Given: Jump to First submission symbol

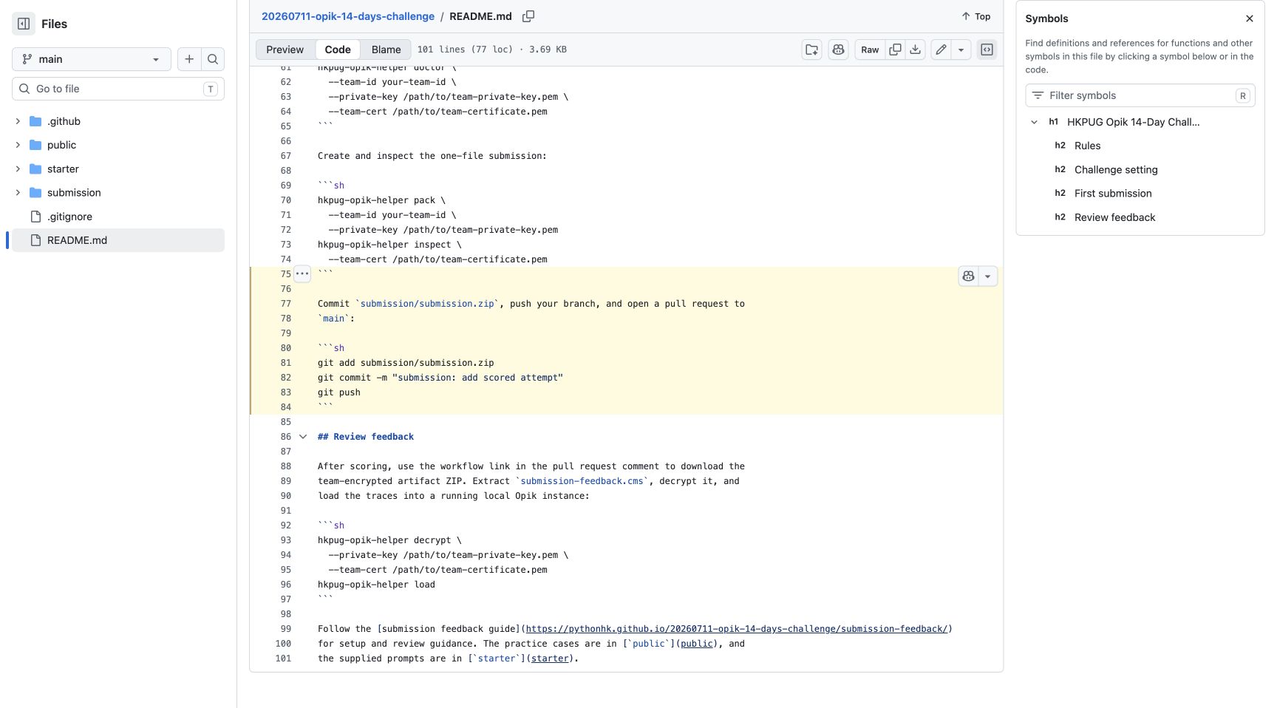Looking at the screenshot, I should 1113,194.
